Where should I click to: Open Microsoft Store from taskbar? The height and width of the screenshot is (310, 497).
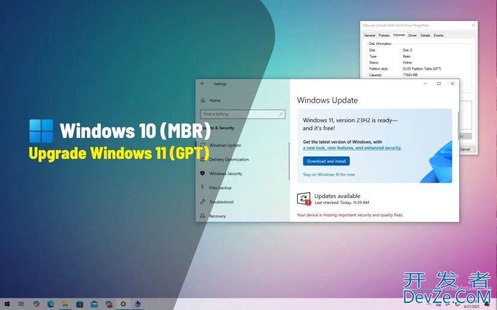tap(80, 305)
